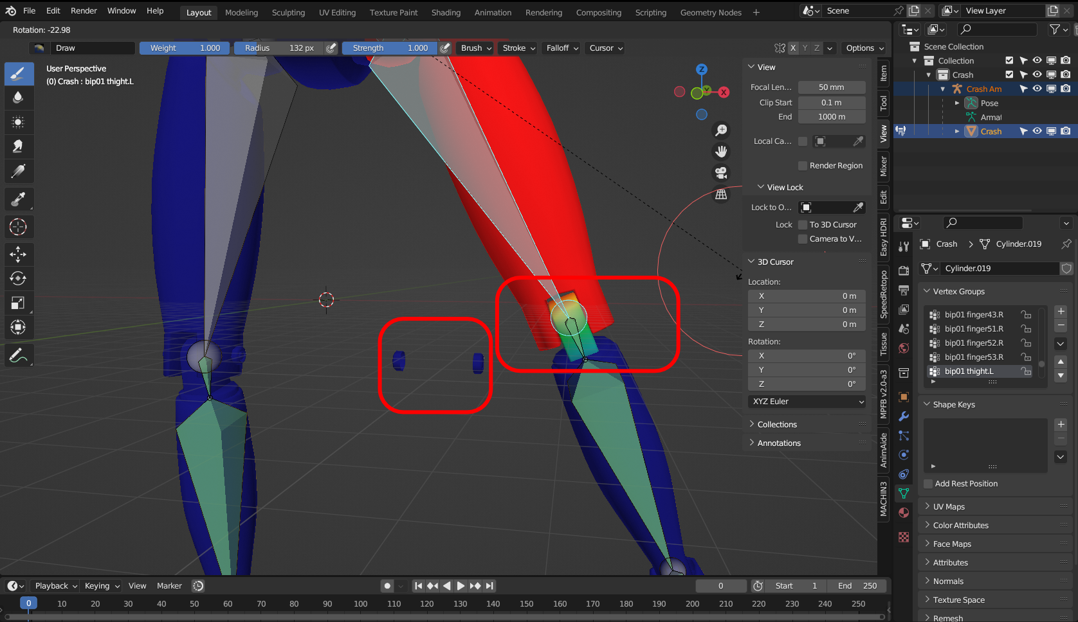The height and width of the screenshot is (622, 1078).
Task: Play the animation forward
Action: click(x=461, y=586)
